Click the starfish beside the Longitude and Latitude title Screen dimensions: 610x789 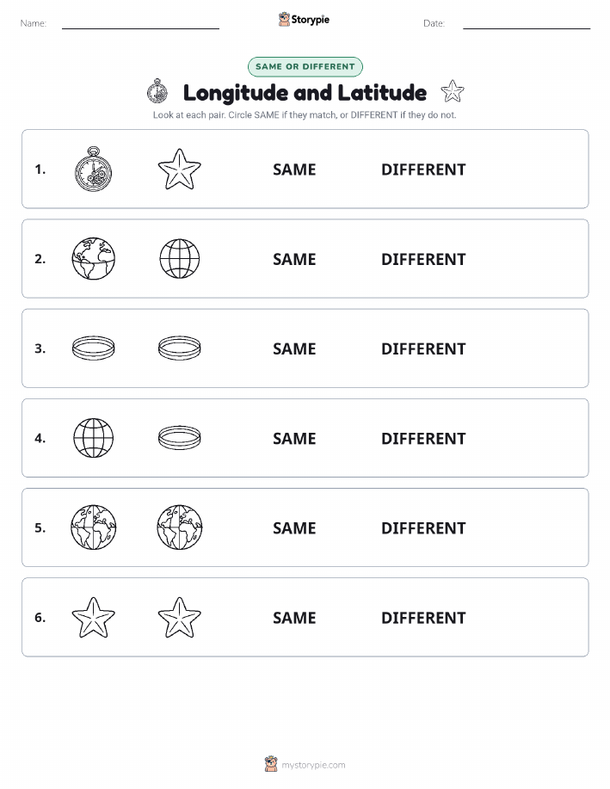pos(453,91)
